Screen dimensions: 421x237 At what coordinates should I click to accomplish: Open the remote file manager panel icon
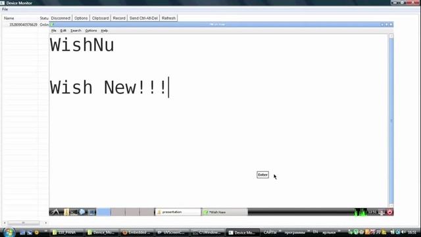point(66,212)
